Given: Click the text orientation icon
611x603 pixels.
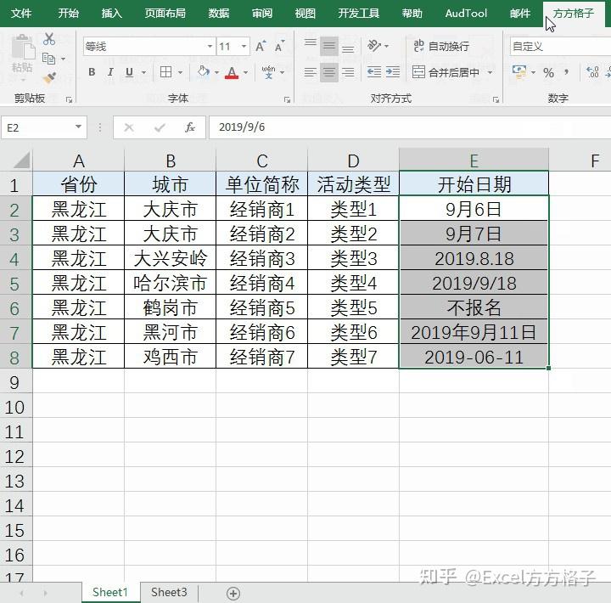Looking at the screenshot, I should coord(374,46).
